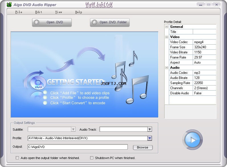Click the 29.97 frame rate value
227x167 pixels.
(204, 57)
